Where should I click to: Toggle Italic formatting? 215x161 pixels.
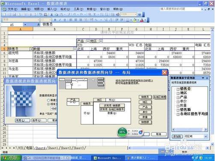coord(60,20)
